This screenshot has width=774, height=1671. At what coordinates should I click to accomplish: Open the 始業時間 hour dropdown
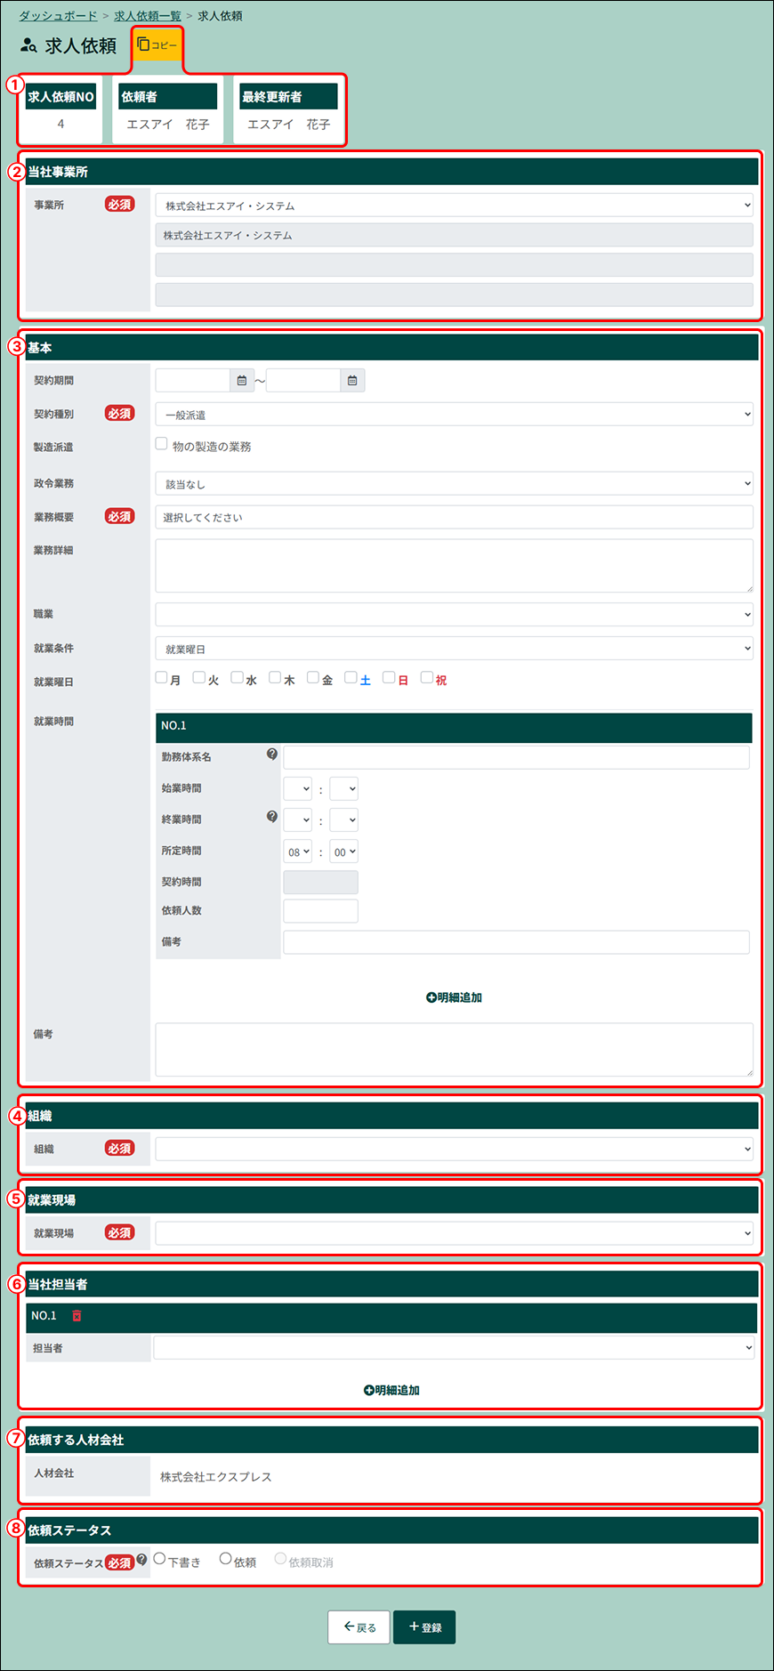pyautogui.click(x=297, y=789)
